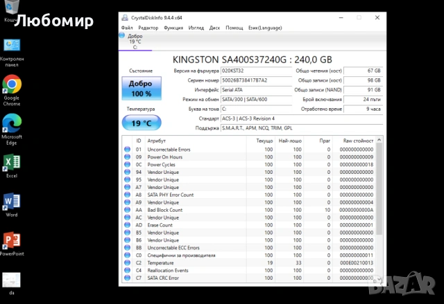The height and width of the screenshot is (304, 444).
Task: Open the Word desktop shortcut
Action: [x=12, y=205]
